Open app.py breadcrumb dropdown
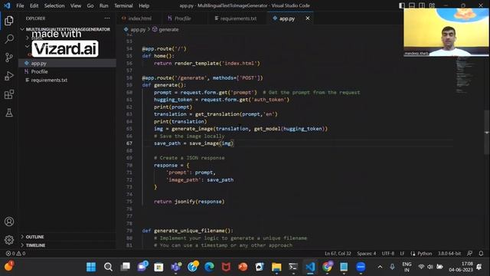490x276 pixels. [x=135, y=29]
